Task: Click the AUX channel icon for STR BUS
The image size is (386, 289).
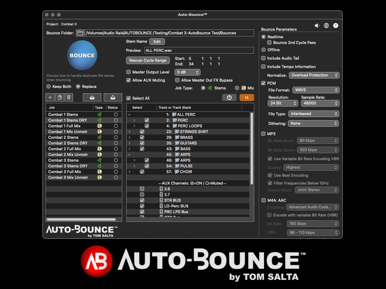Action: pyautogui.click(x=161, y=200)
